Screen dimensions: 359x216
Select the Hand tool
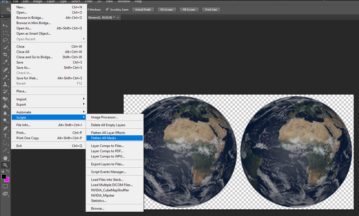click(5, 158)
